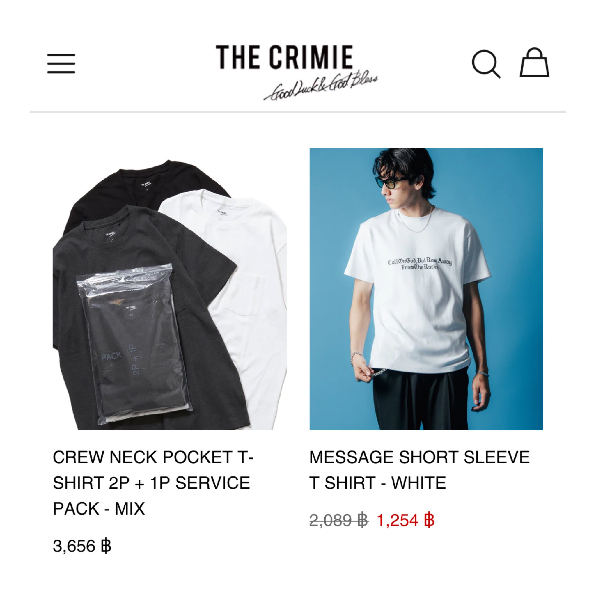Click the header divider line below the logo

pyautogui.click(x=298, y=112)
